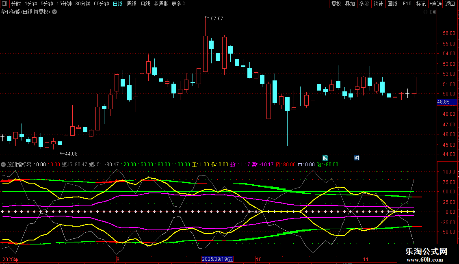The width and height of the screenshot is (459, 264).
Task: Click the panel toggle icon at top-left
Action: [x=4, y=4]
